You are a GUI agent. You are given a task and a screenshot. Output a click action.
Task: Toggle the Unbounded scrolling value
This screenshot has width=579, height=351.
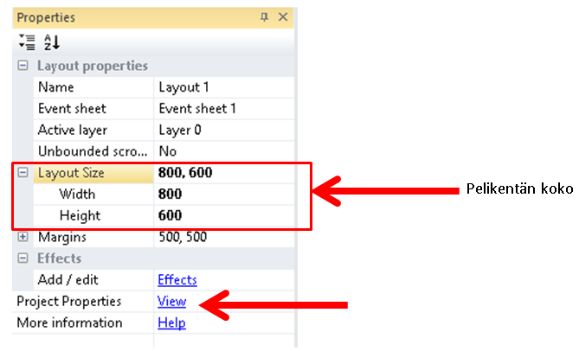223,151
